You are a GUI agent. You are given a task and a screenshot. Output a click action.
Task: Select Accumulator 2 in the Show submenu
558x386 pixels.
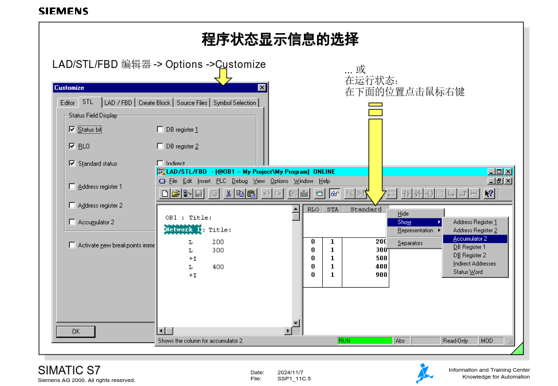pyautogui.click(x=475, y=239)
